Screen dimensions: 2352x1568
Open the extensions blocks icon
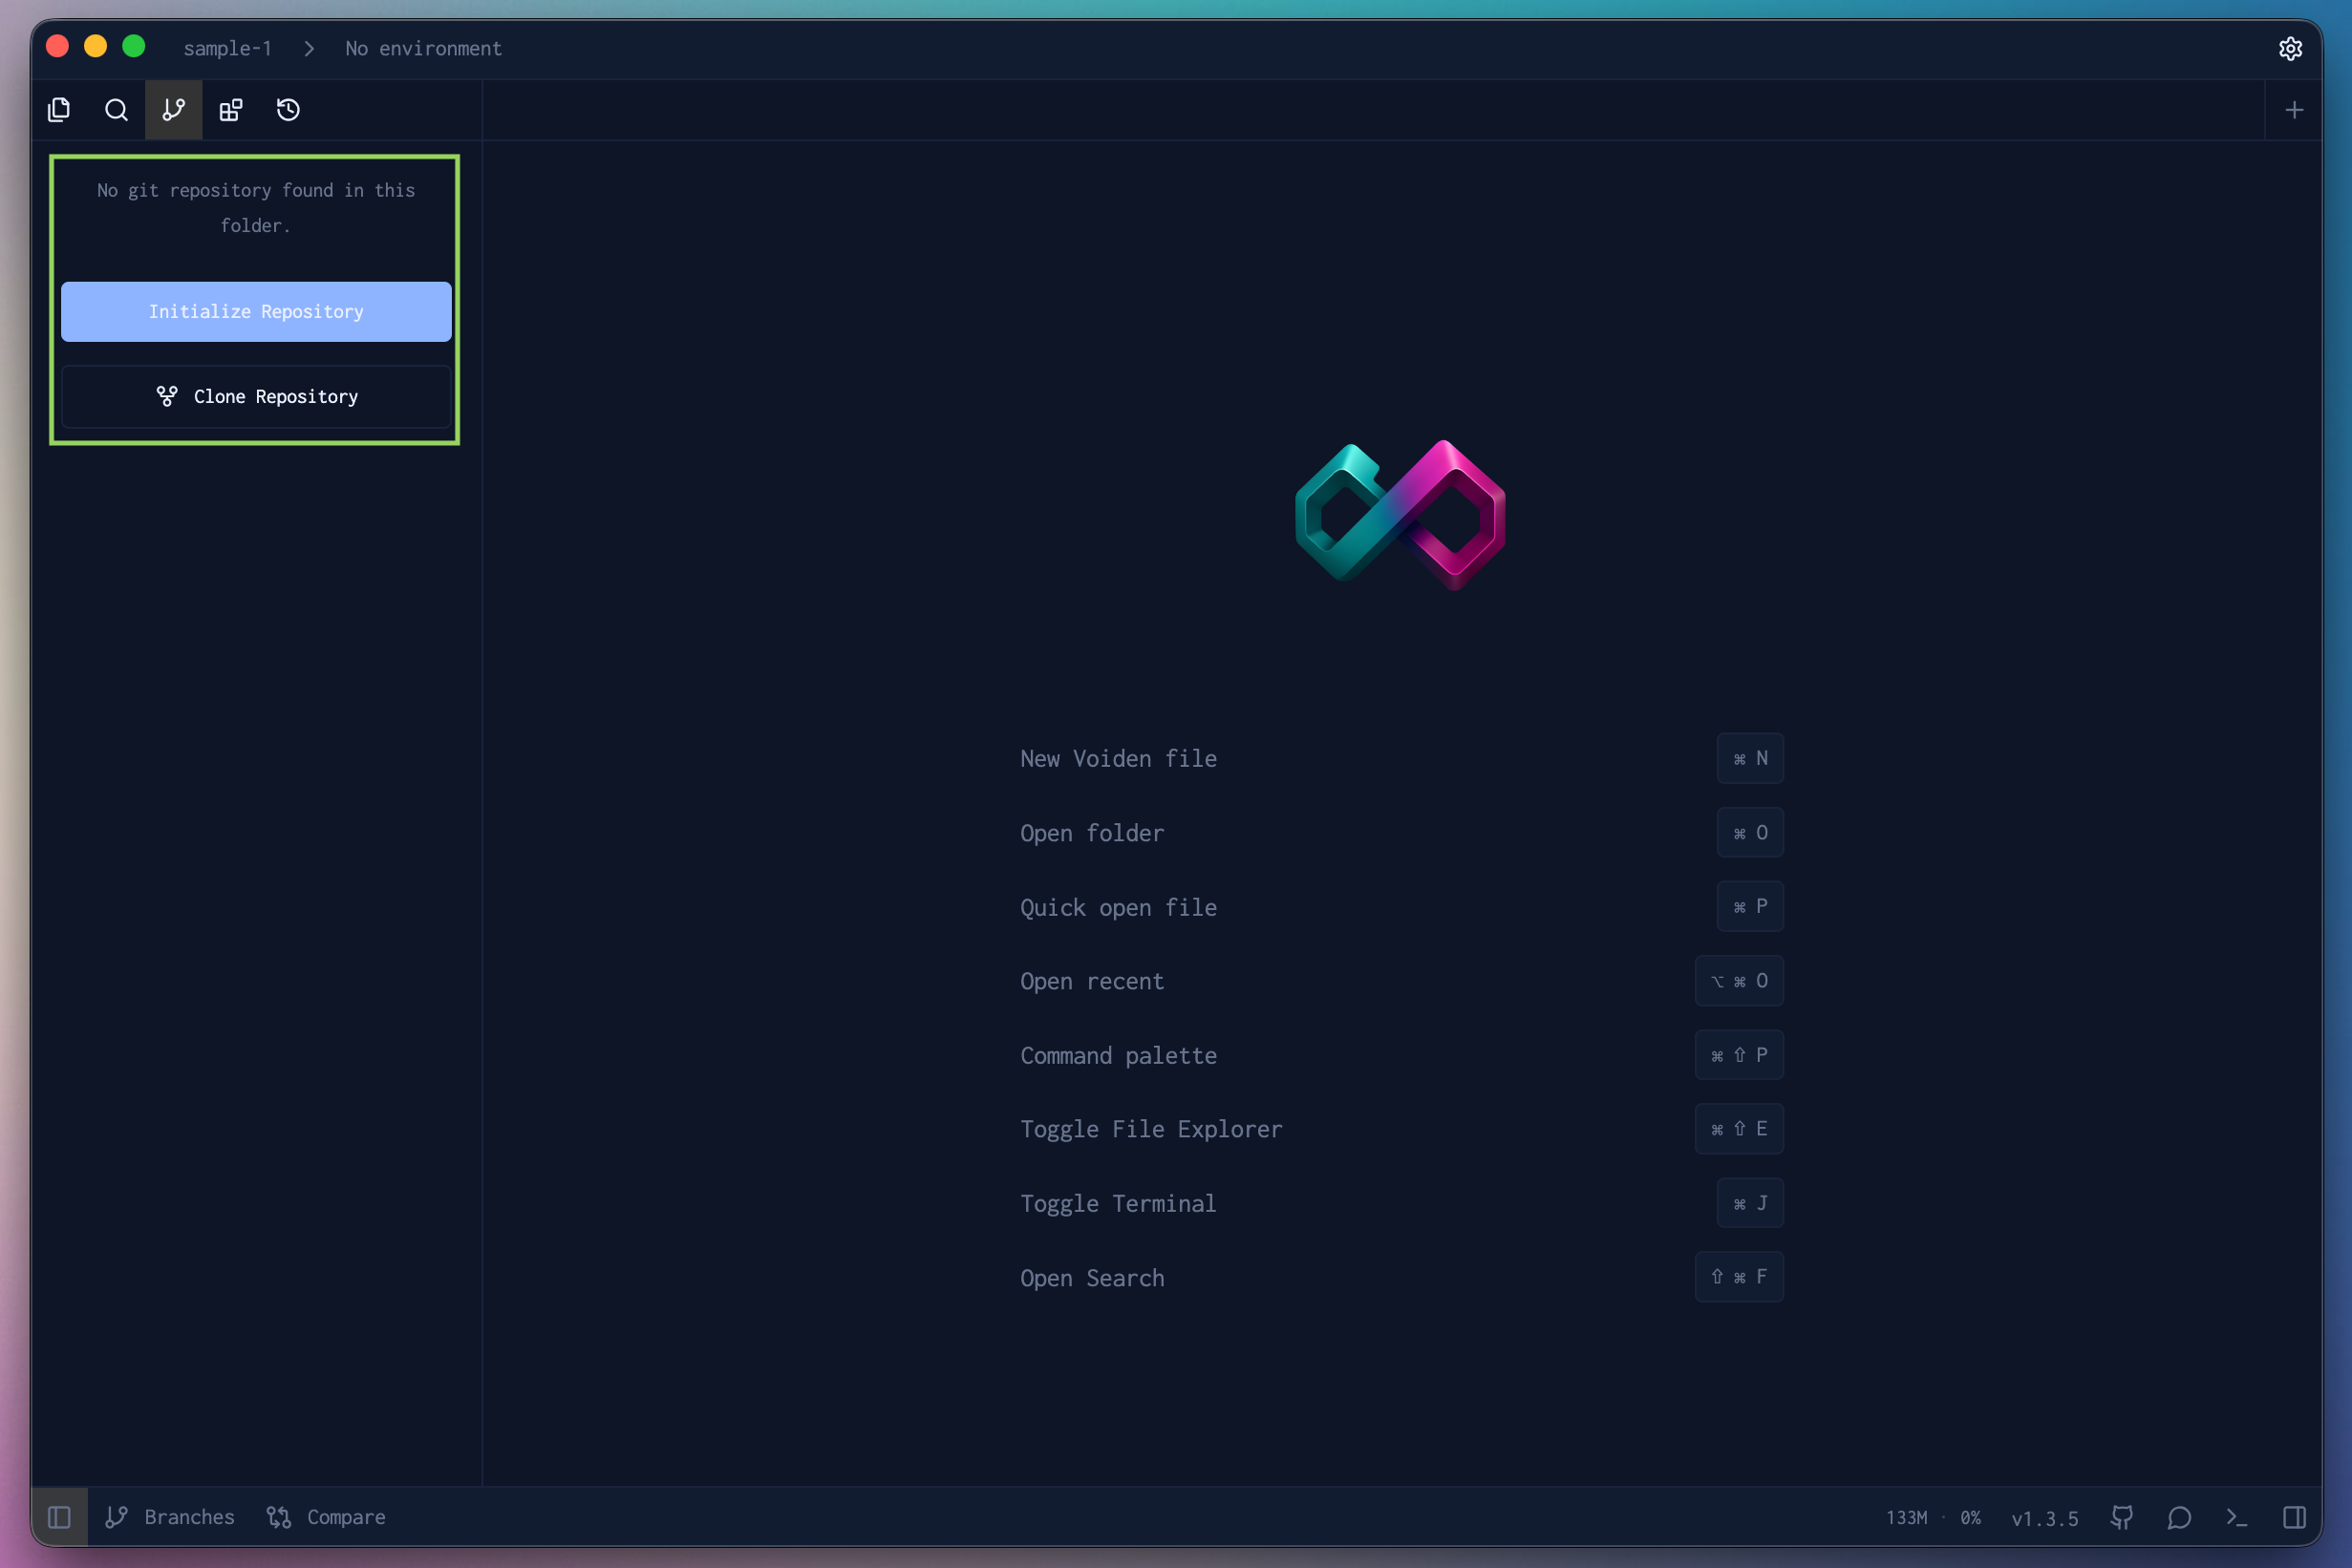click(x=231, y=110)
